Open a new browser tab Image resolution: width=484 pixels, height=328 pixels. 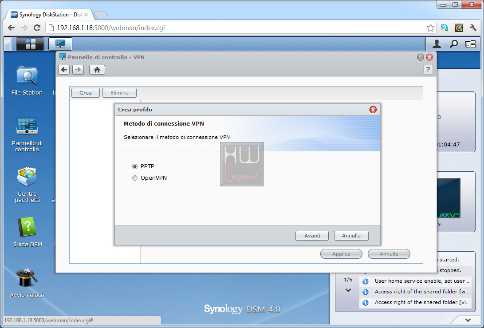coord(101,15)
